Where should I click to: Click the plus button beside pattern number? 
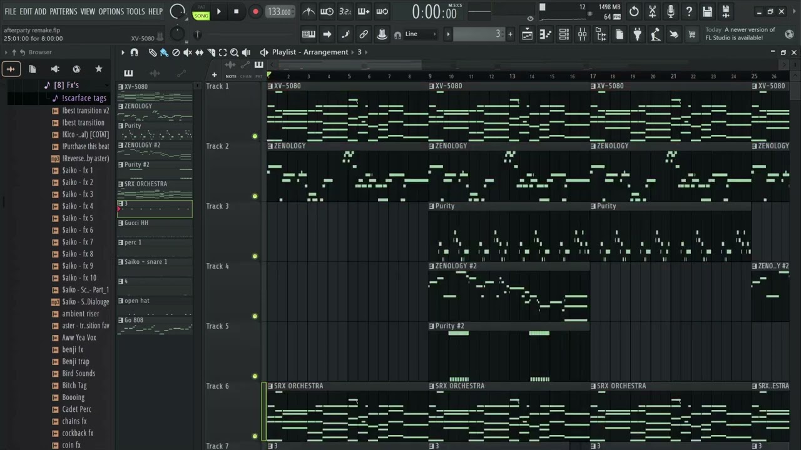pyautogui.click(x=510, y=34)
